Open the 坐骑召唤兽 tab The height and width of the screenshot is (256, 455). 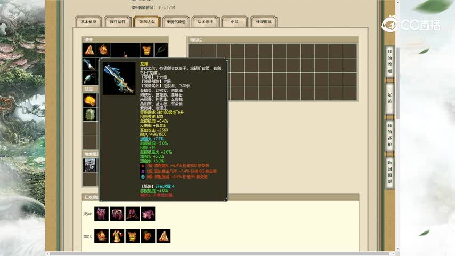pyautogui.click(x=176, y=22)
